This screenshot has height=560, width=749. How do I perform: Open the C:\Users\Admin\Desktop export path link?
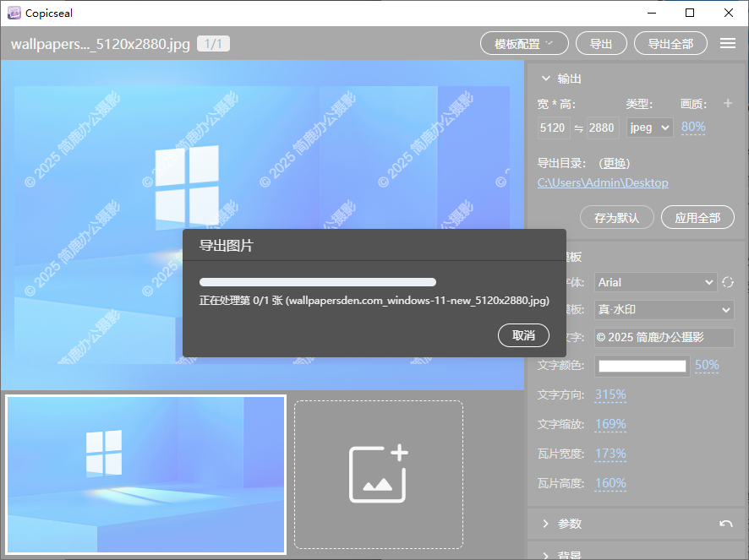pyautogui.click(x=603, y=182)
